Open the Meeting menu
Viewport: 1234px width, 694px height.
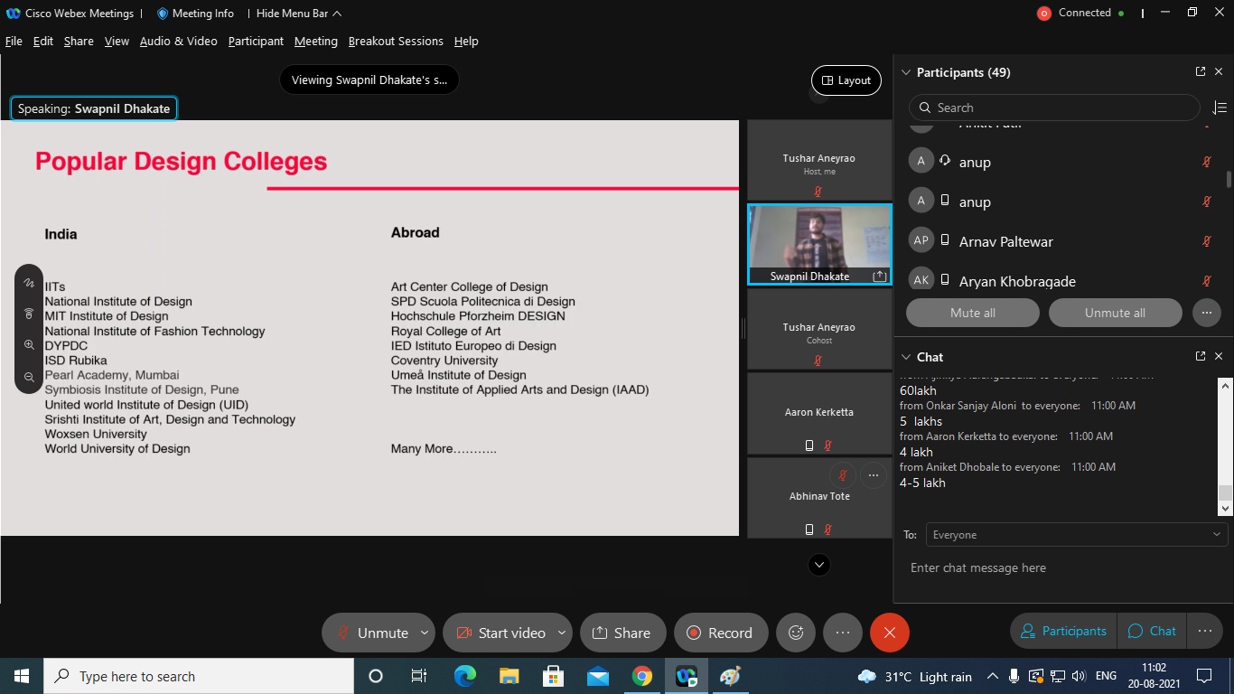coord(316,41)
